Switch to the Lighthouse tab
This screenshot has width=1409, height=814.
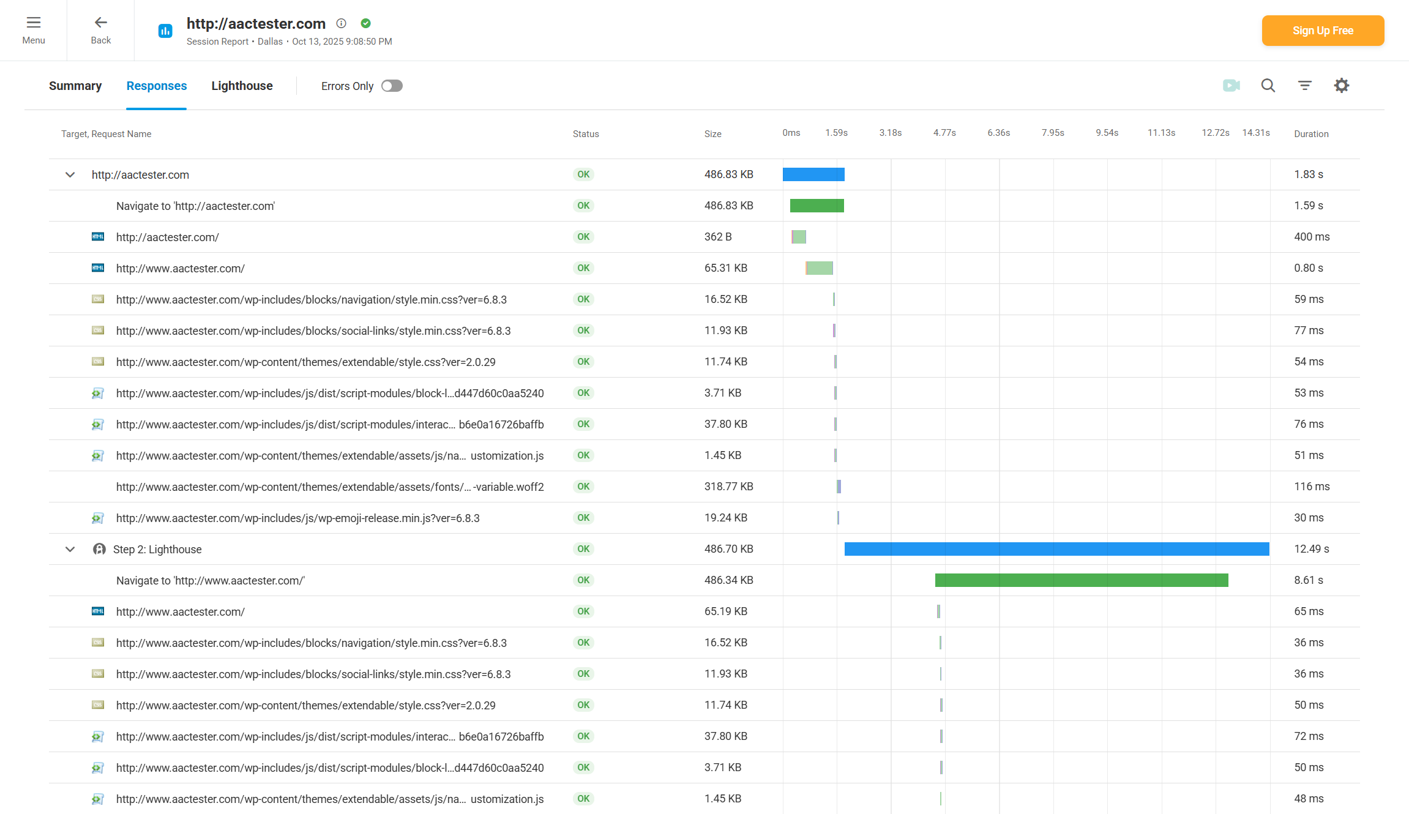pyautogui.click(x=242, y=86)
